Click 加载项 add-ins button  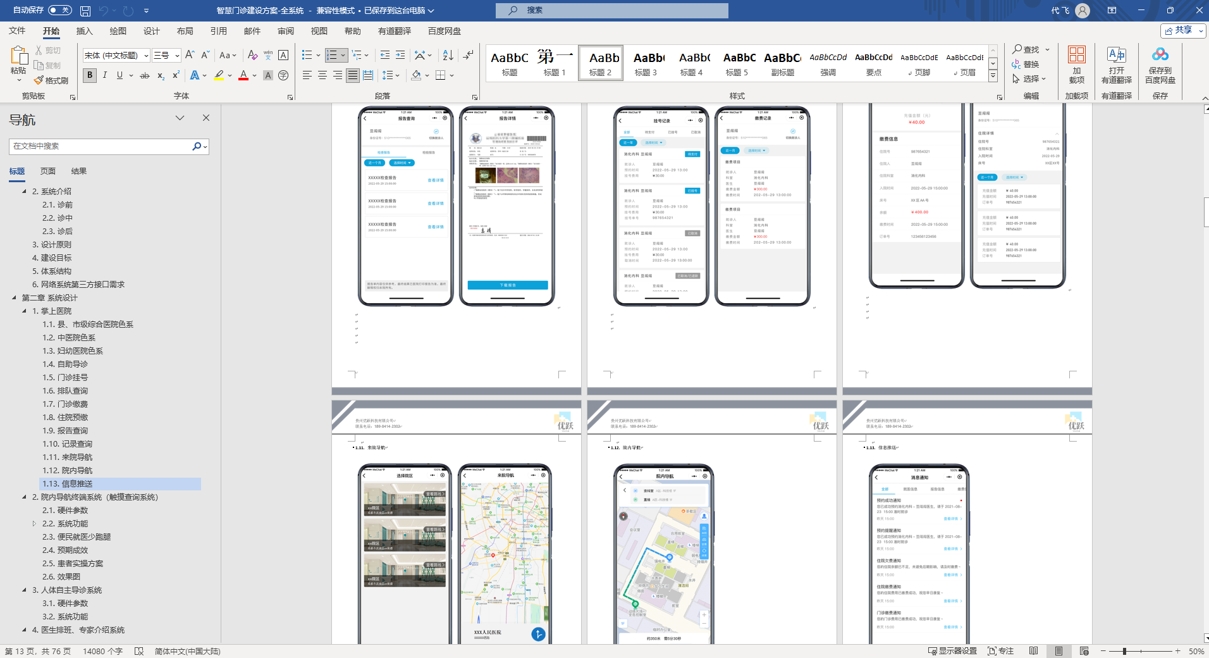tap(1076, 65)
